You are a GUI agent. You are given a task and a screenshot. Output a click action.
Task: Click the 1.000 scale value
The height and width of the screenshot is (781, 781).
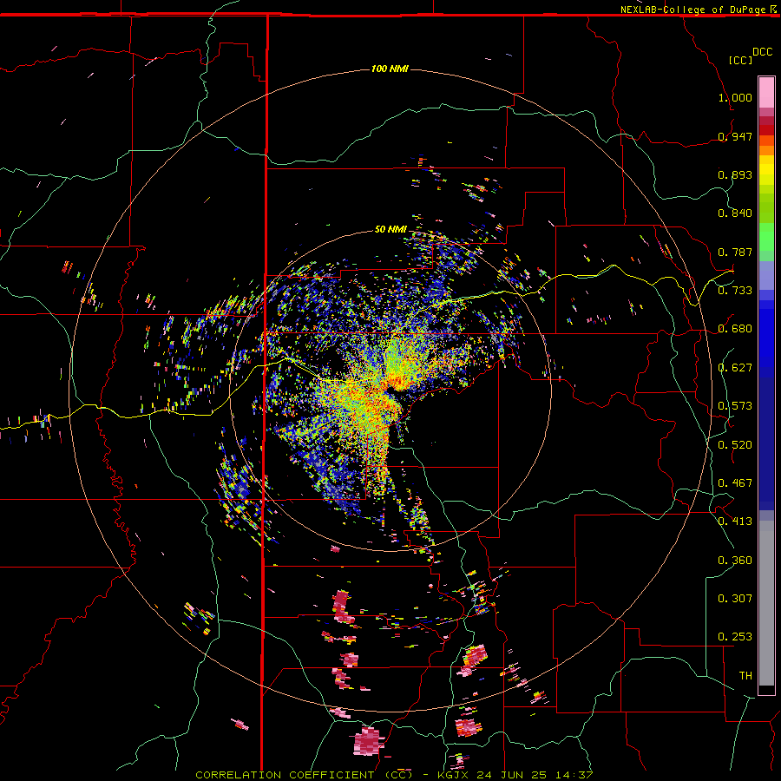click(x=735, y=97)
